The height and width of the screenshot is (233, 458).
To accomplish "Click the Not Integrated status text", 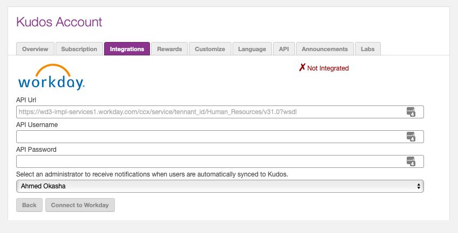I will 328,68.
